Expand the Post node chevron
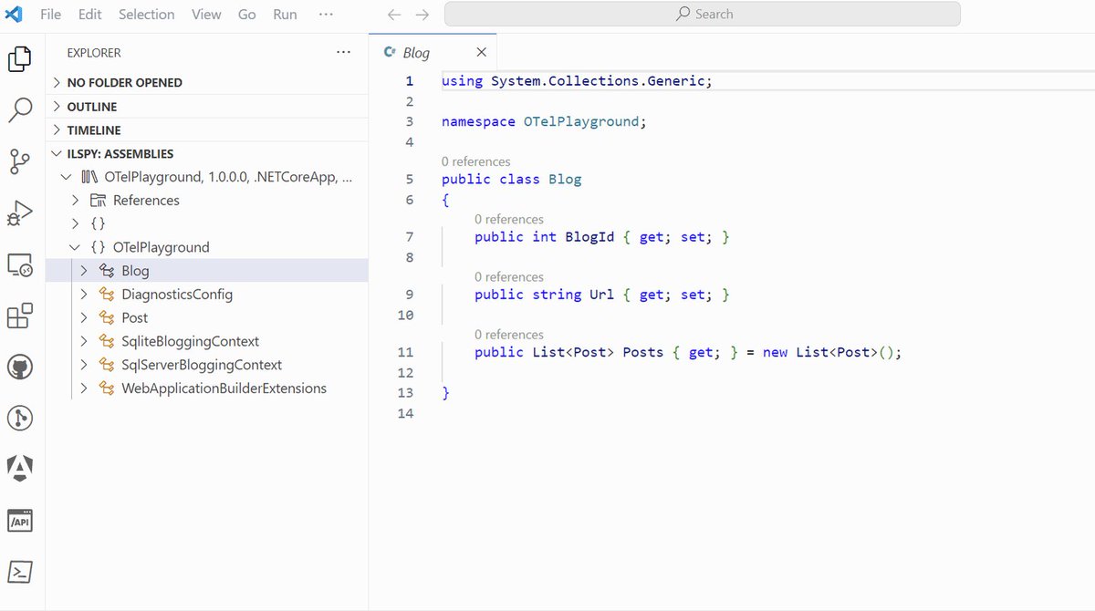Screen dimensions: 1095x611 (83, 317)
